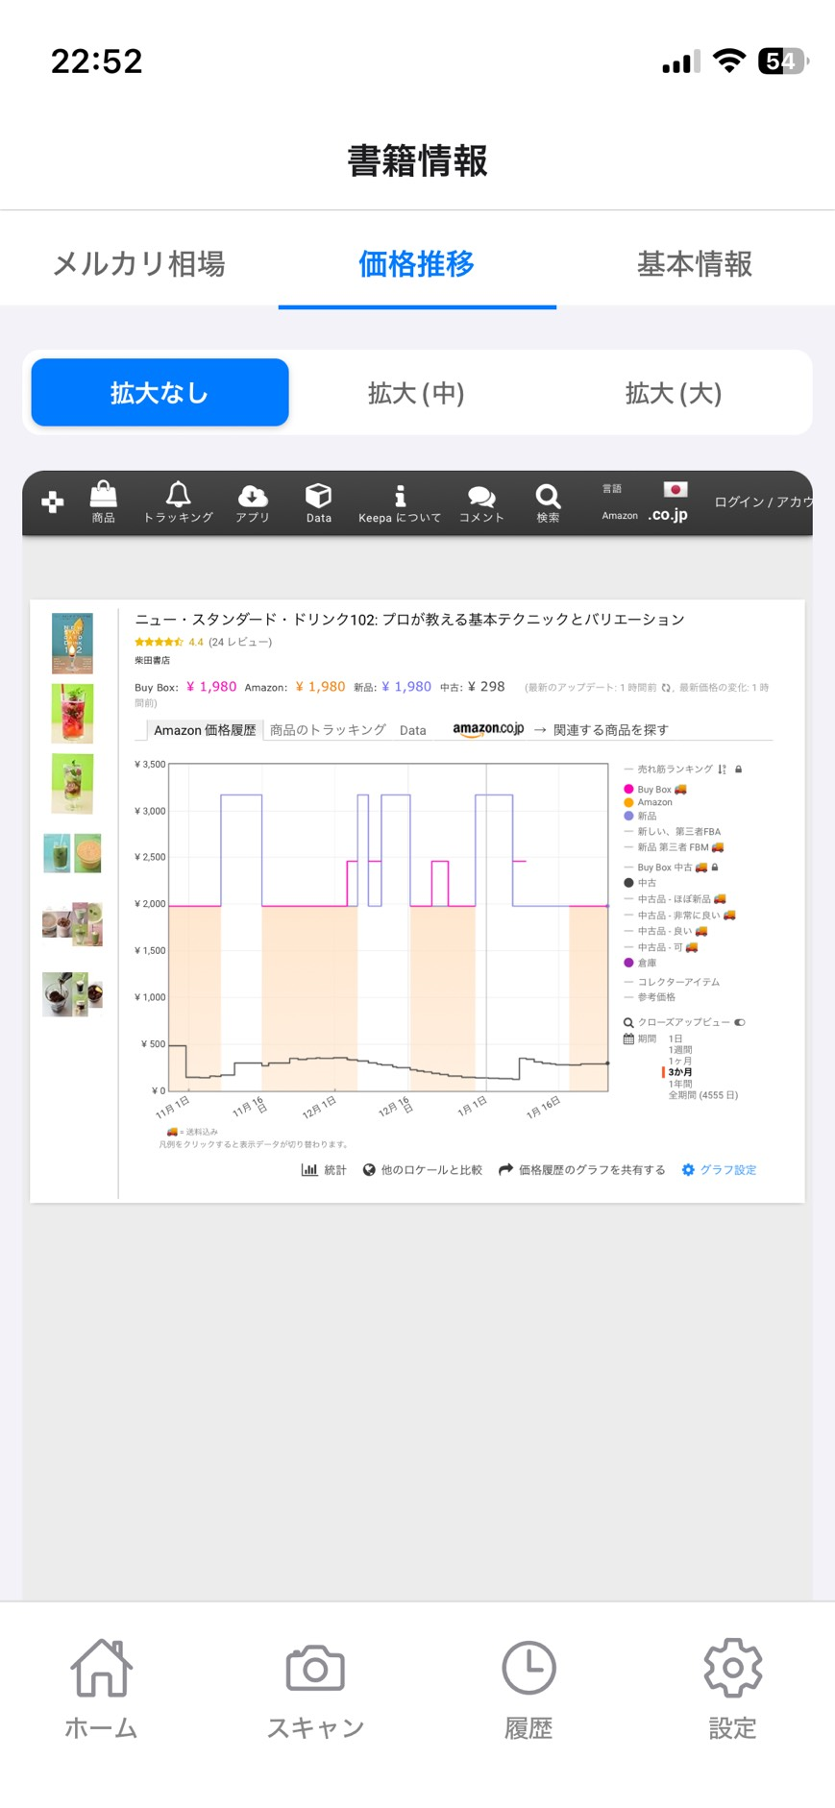
Task: Toggle 参考価格 series in legend
Action: (650, 997)
